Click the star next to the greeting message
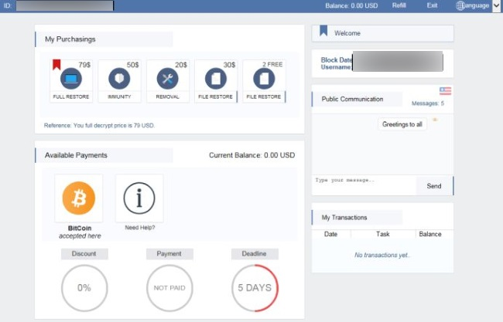Image resolution: width=503 pixels, height=322 pixels. [x=435, y=121]
